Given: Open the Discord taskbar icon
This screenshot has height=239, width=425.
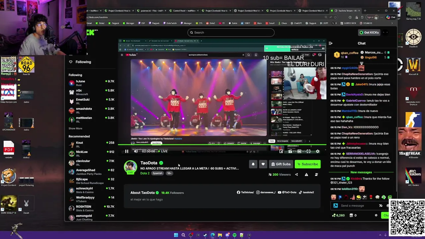Looking at the screenshot, I should pos(227,235).
